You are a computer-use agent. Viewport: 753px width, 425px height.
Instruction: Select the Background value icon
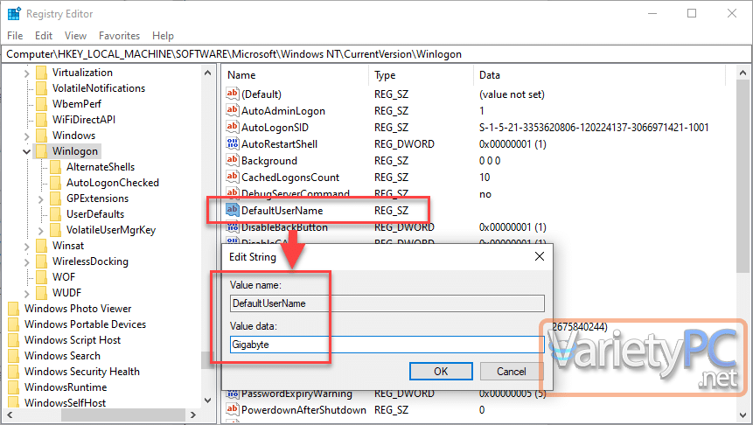pyautogui.click(x=233, y=160)
